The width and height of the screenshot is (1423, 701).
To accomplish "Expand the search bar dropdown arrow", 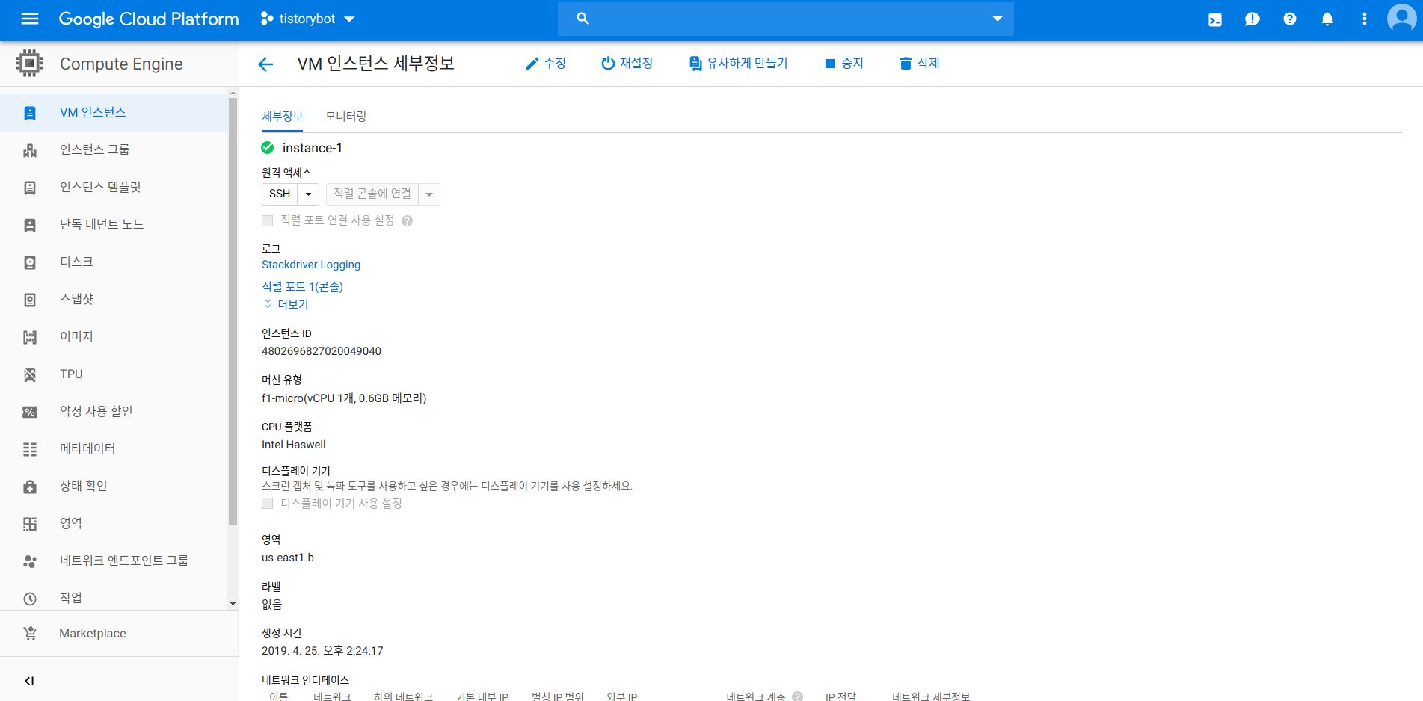I will coord(998,19).
